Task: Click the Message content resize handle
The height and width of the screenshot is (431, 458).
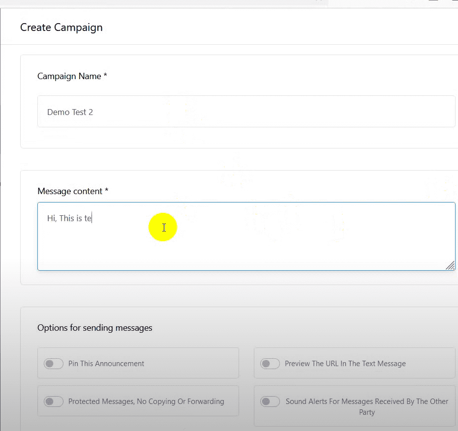Action: point(450,265)
